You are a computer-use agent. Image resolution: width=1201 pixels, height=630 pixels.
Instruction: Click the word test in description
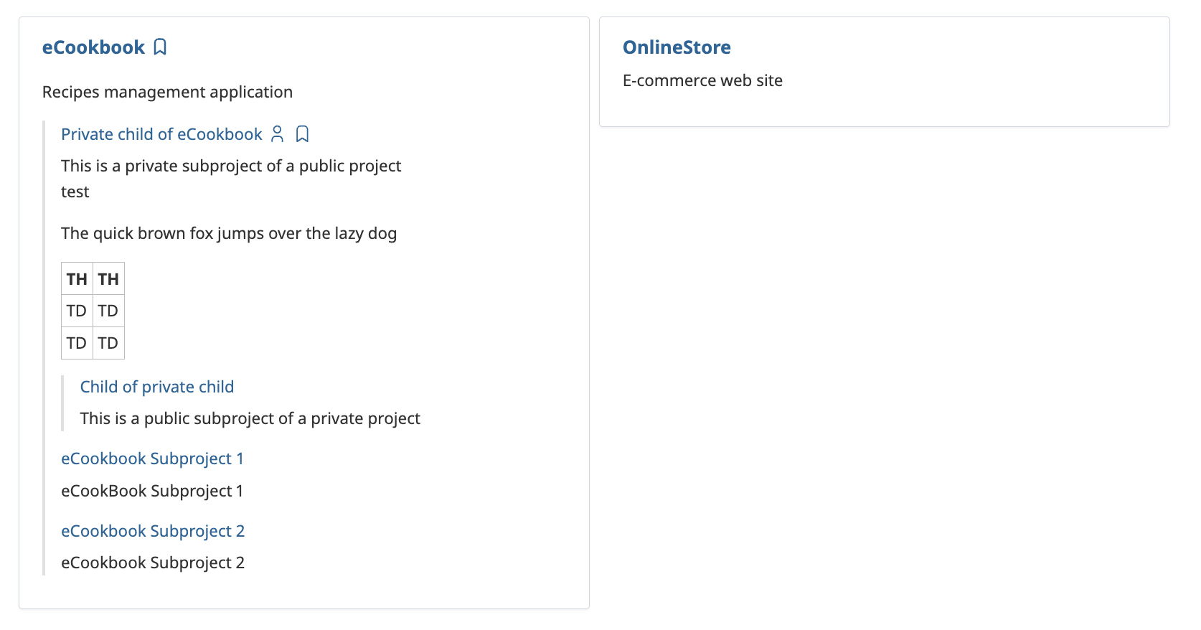pyautogui.click(x=75, y=192)
